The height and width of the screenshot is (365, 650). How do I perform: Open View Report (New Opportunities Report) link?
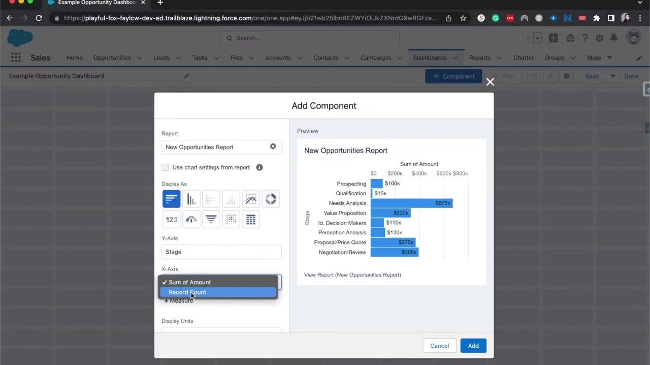tap(352, 275)
